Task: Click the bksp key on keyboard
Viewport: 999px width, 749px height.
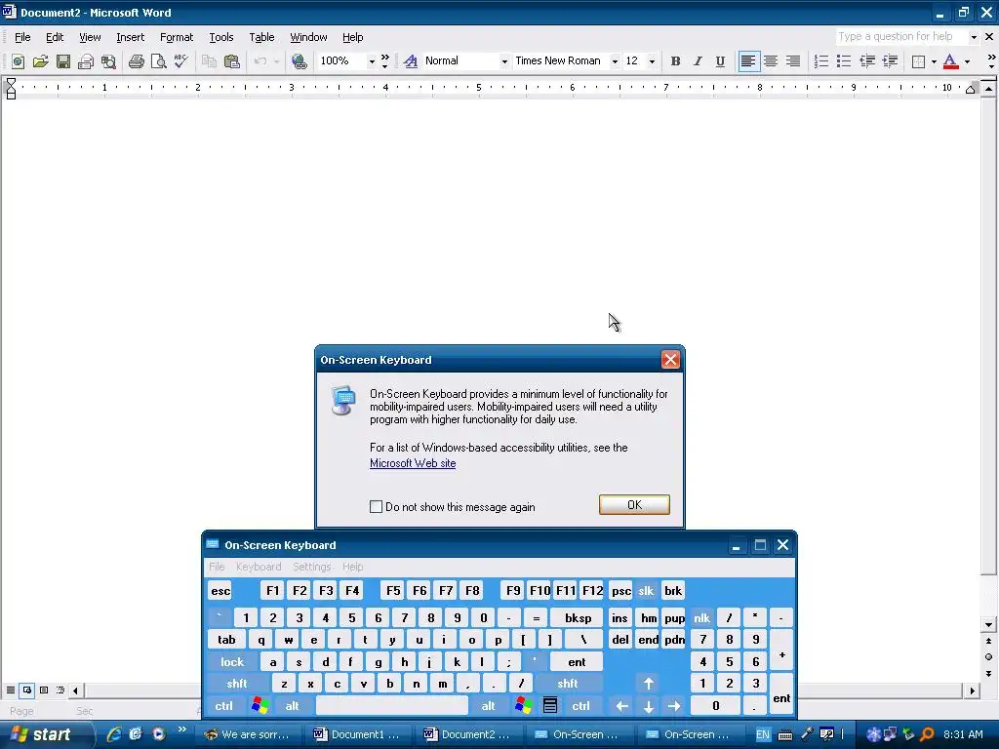Action: (578, 617)
